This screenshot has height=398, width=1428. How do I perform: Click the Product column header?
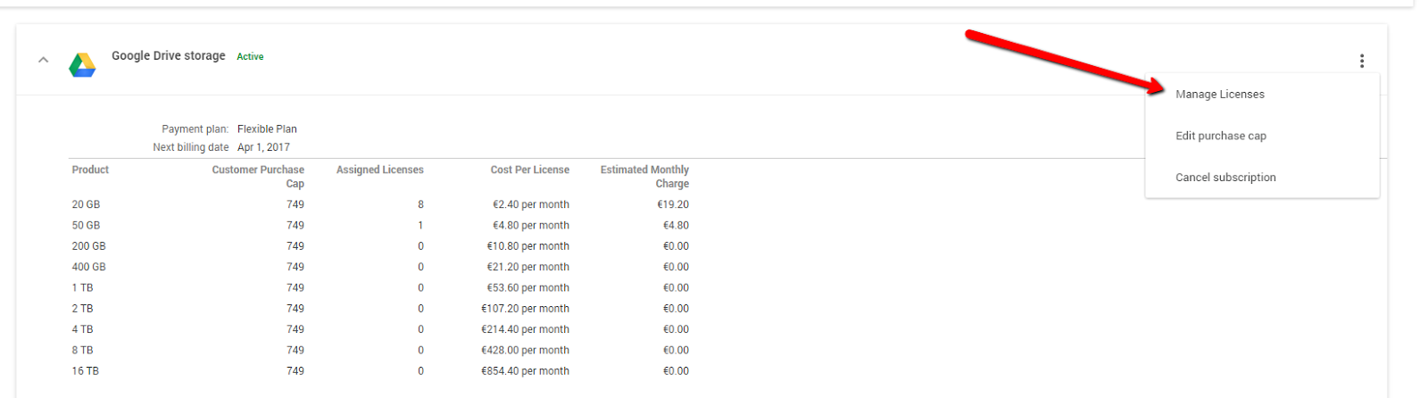(90, 170)
